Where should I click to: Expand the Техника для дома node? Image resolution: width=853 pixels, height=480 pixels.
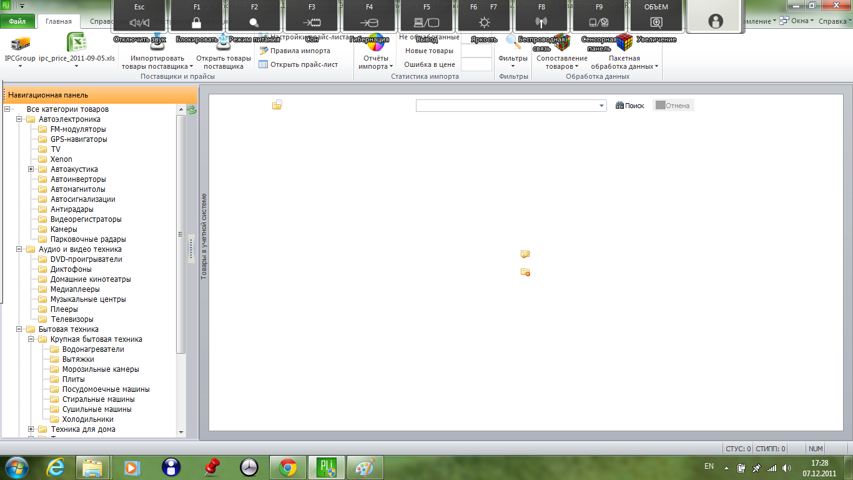(x=31, y=429)
